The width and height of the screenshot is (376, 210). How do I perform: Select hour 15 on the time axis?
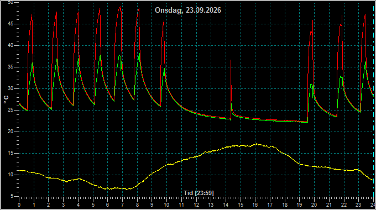point(241,205)
